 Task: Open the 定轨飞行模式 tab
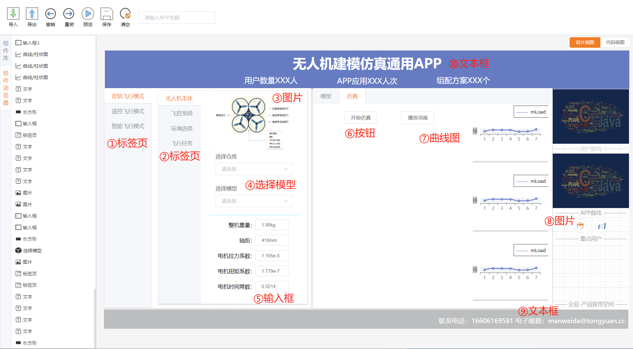pyautogui.click(x=128, y=96)
